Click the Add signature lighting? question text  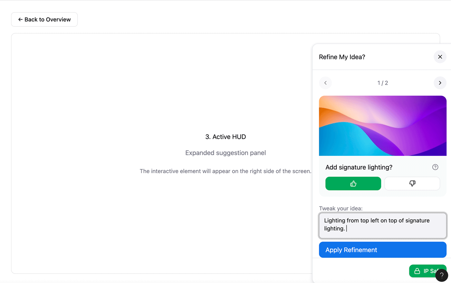click(x=359, y=167)
